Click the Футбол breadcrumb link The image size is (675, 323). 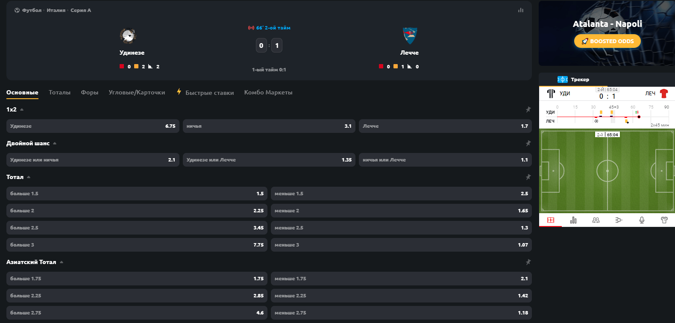point(32,10)
